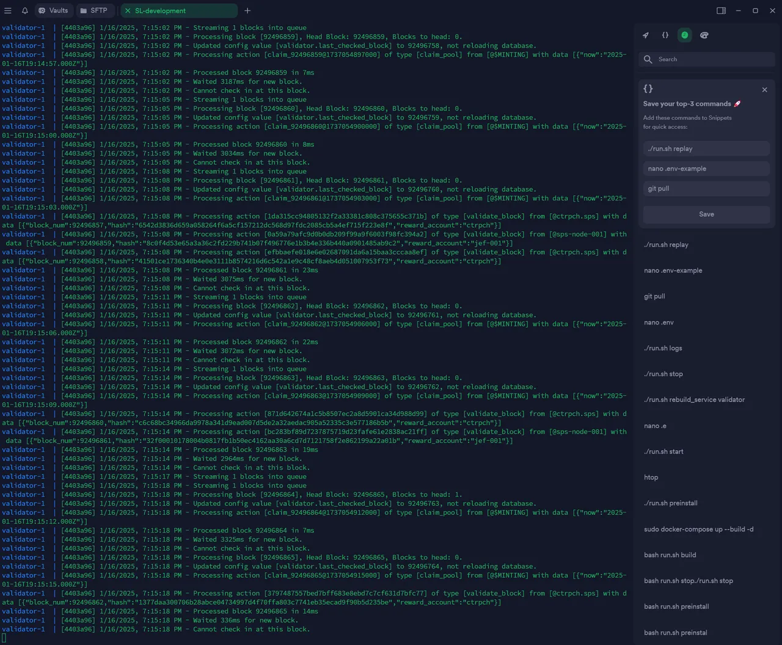Toggle the side panel layout icon
Viewport: 782px width, 645px height.
pyautogui.click(x=721, y=10)
